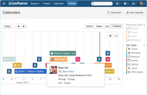The image size is (147, 95).
Task: Go to previous period arrow
Action: pos(18,26)
